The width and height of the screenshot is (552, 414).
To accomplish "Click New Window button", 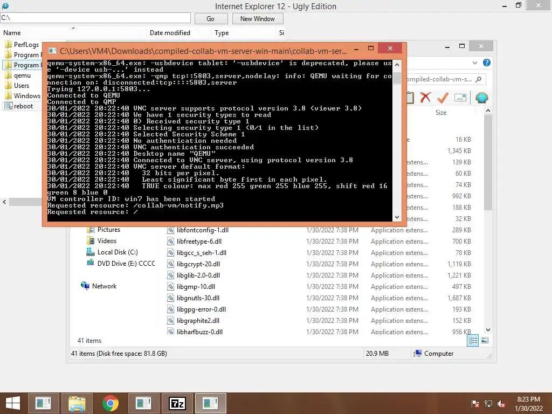I will [x=257, y=19].
